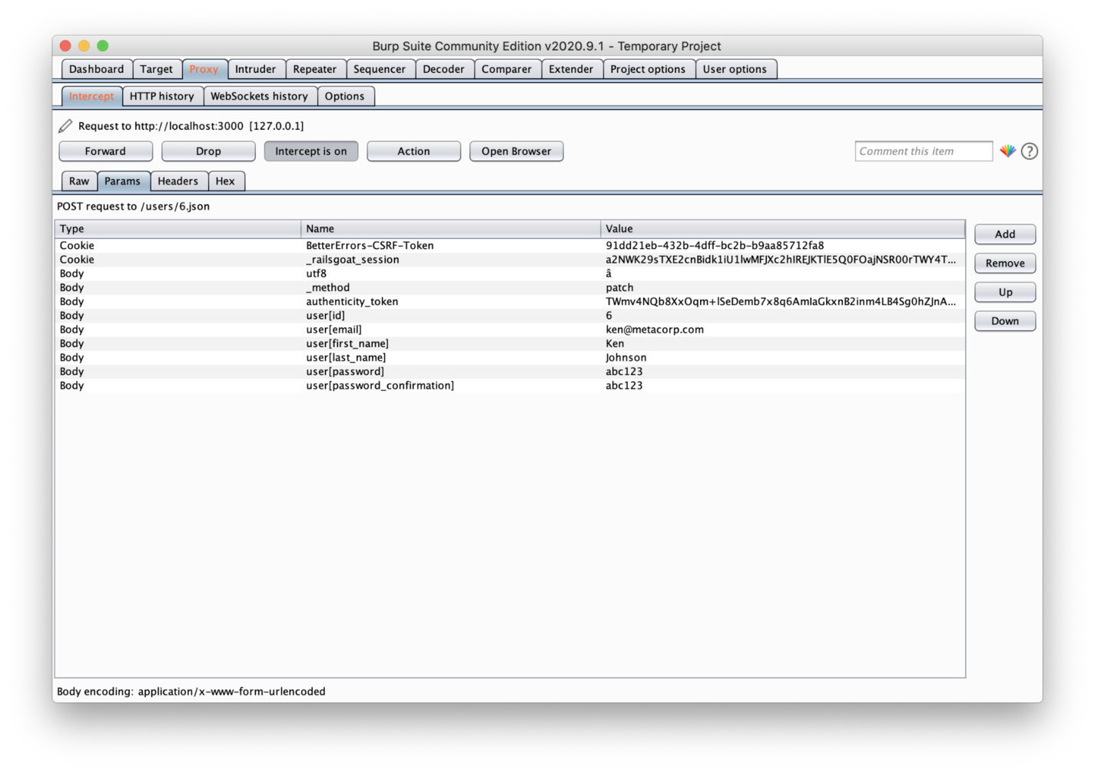Open the highlight color picker rainbow icon

pyautogui.click(x=1007, y=151)
